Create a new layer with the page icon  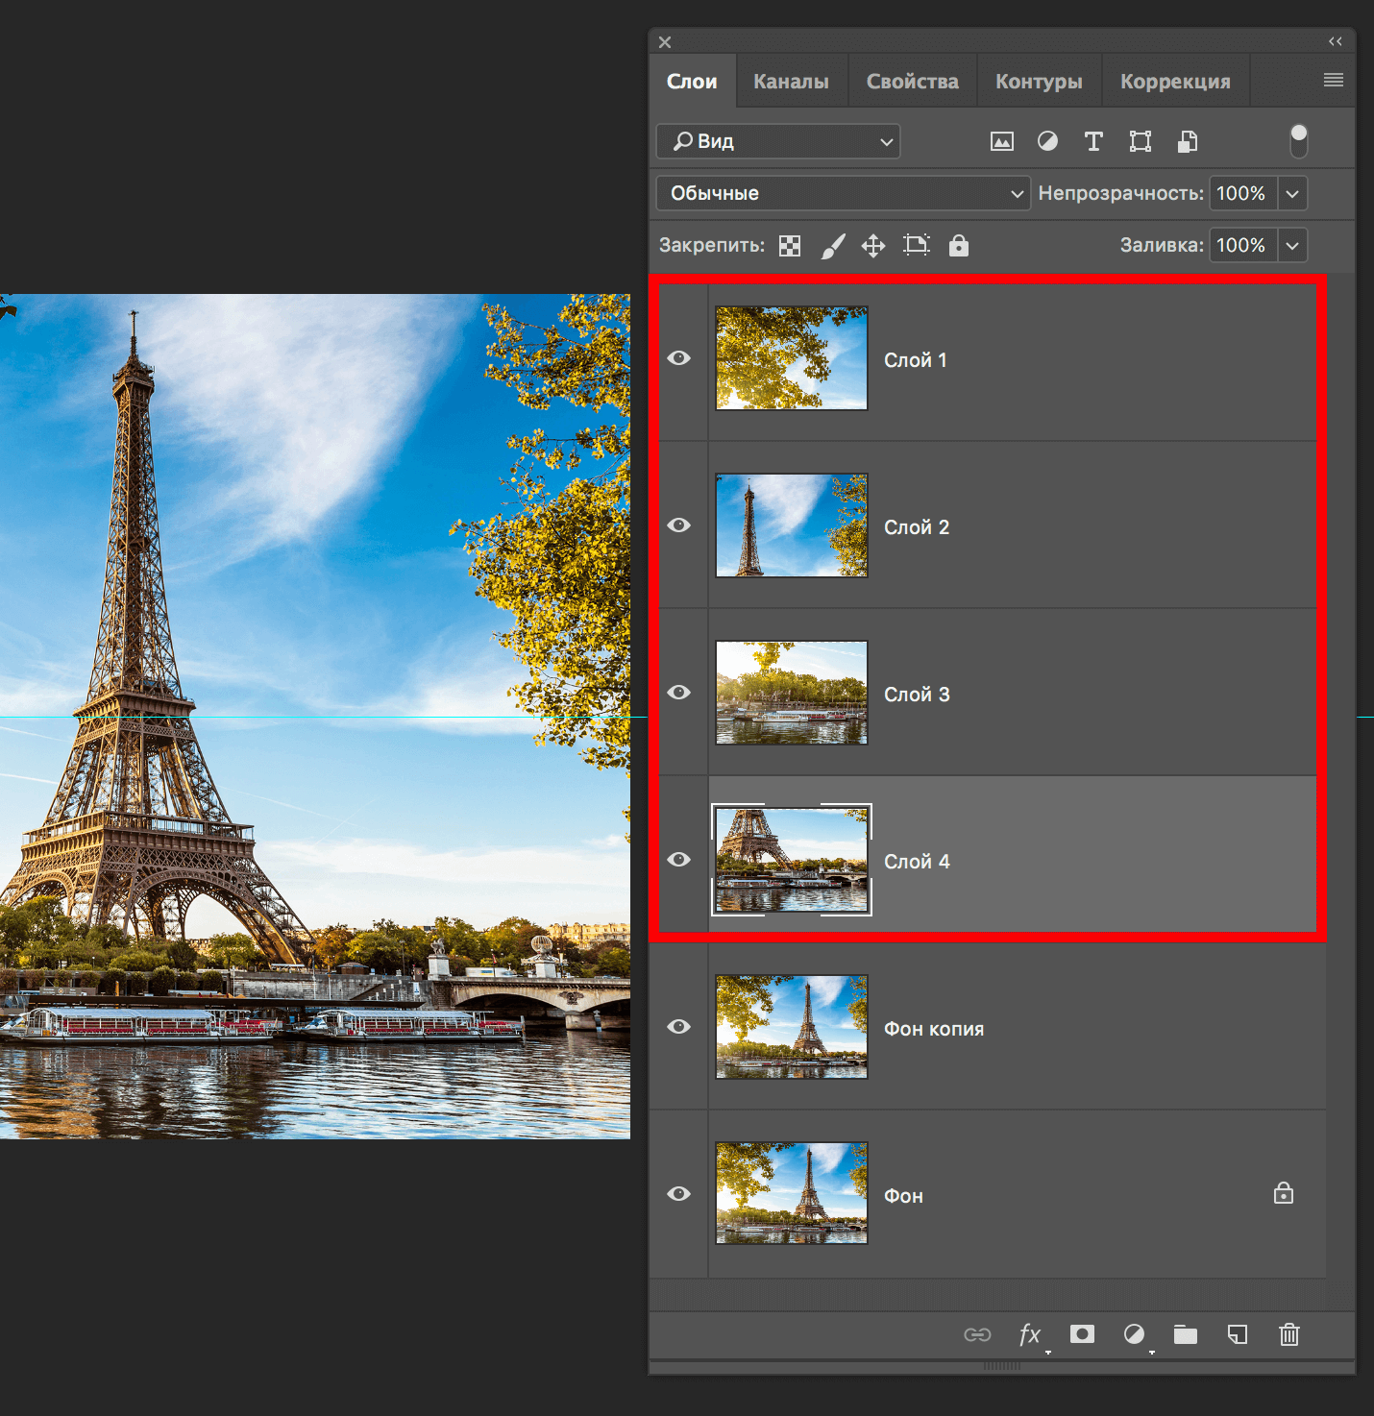(1237, 1334)
